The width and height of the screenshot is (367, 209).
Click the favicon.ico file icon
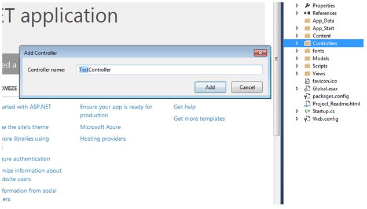click(307, 81)
